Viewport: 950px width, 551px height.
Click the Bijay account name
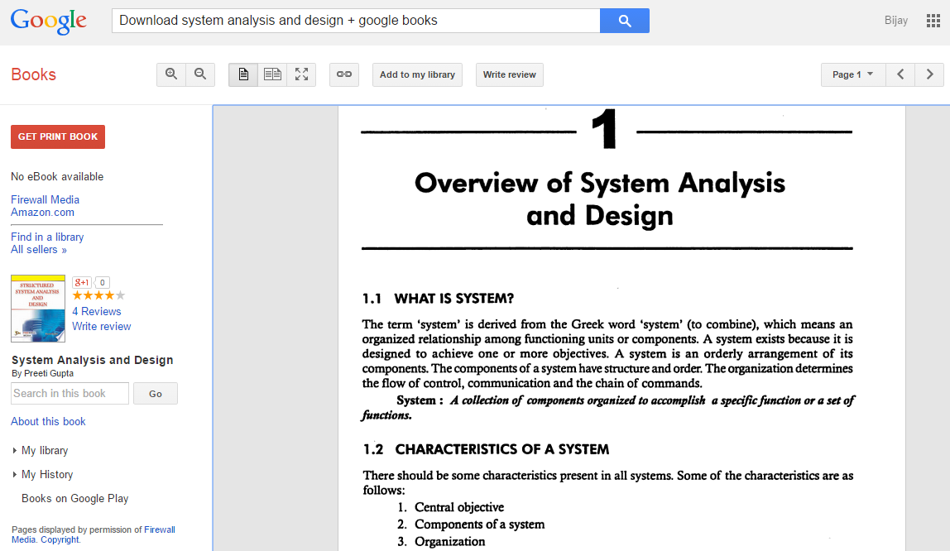point(896,21)
